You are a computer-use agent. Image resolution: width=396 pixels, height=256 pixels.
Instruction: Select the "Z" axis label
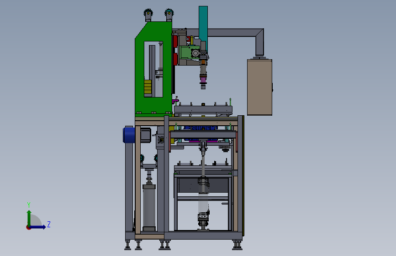pyautogui.click(x=49, y=224)
